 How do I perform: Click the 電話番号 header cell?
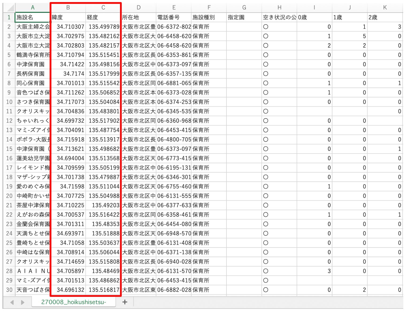[174, 17]
